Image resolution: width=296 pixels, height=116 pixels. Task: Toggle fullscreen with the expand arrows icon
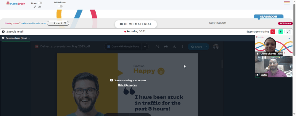[x=288, y=32]
